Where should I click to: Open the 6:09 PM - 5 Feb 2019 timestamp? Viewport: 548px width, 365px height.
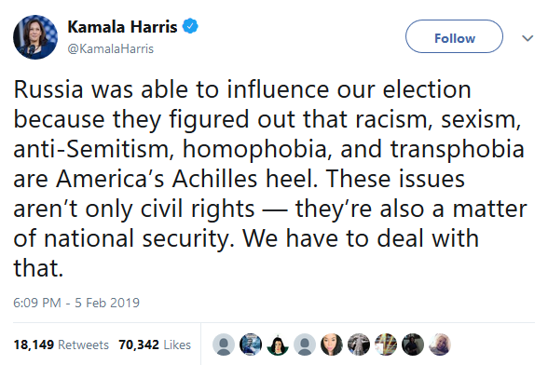76,303
